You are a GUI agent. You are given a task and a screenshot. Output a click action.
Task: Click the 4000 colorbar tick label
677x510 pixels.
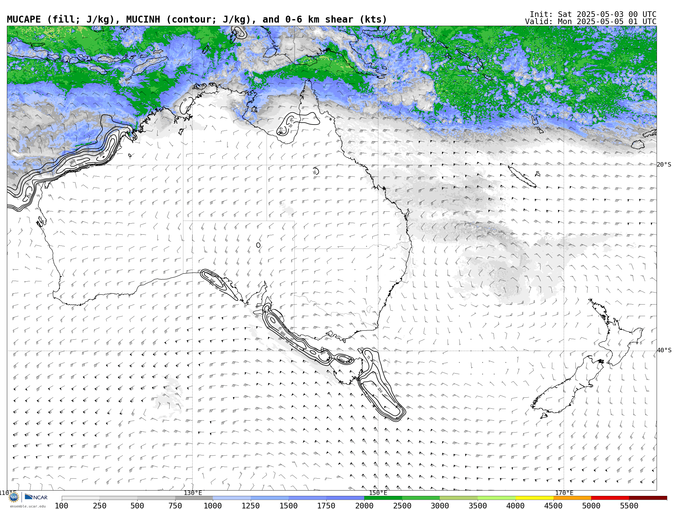[x=516, y=506]
